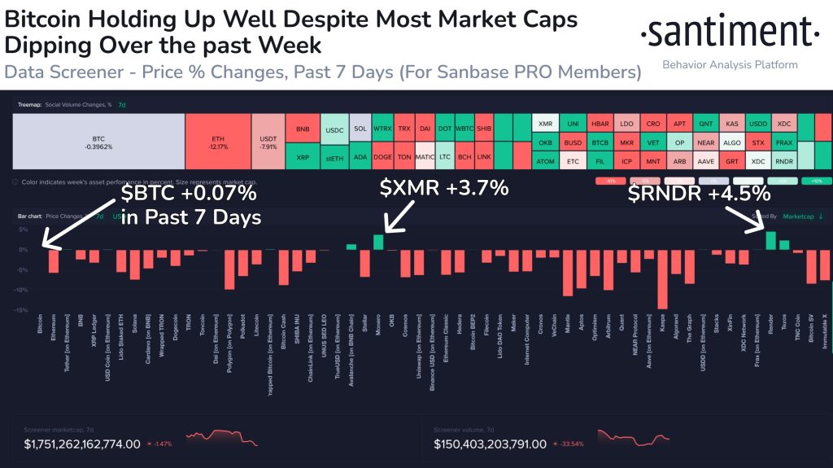Open the Screener marketcap sparkline chart
Screen dimensions: 833x468
pos(220,438)
